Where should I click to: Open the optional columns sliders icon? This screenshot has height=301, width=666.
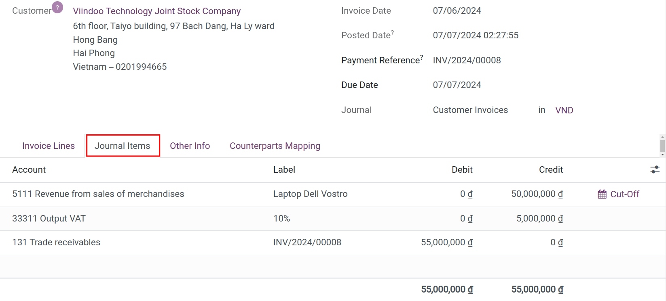[654, 169]
